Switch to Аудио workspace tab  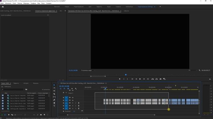tap(109, 7)
